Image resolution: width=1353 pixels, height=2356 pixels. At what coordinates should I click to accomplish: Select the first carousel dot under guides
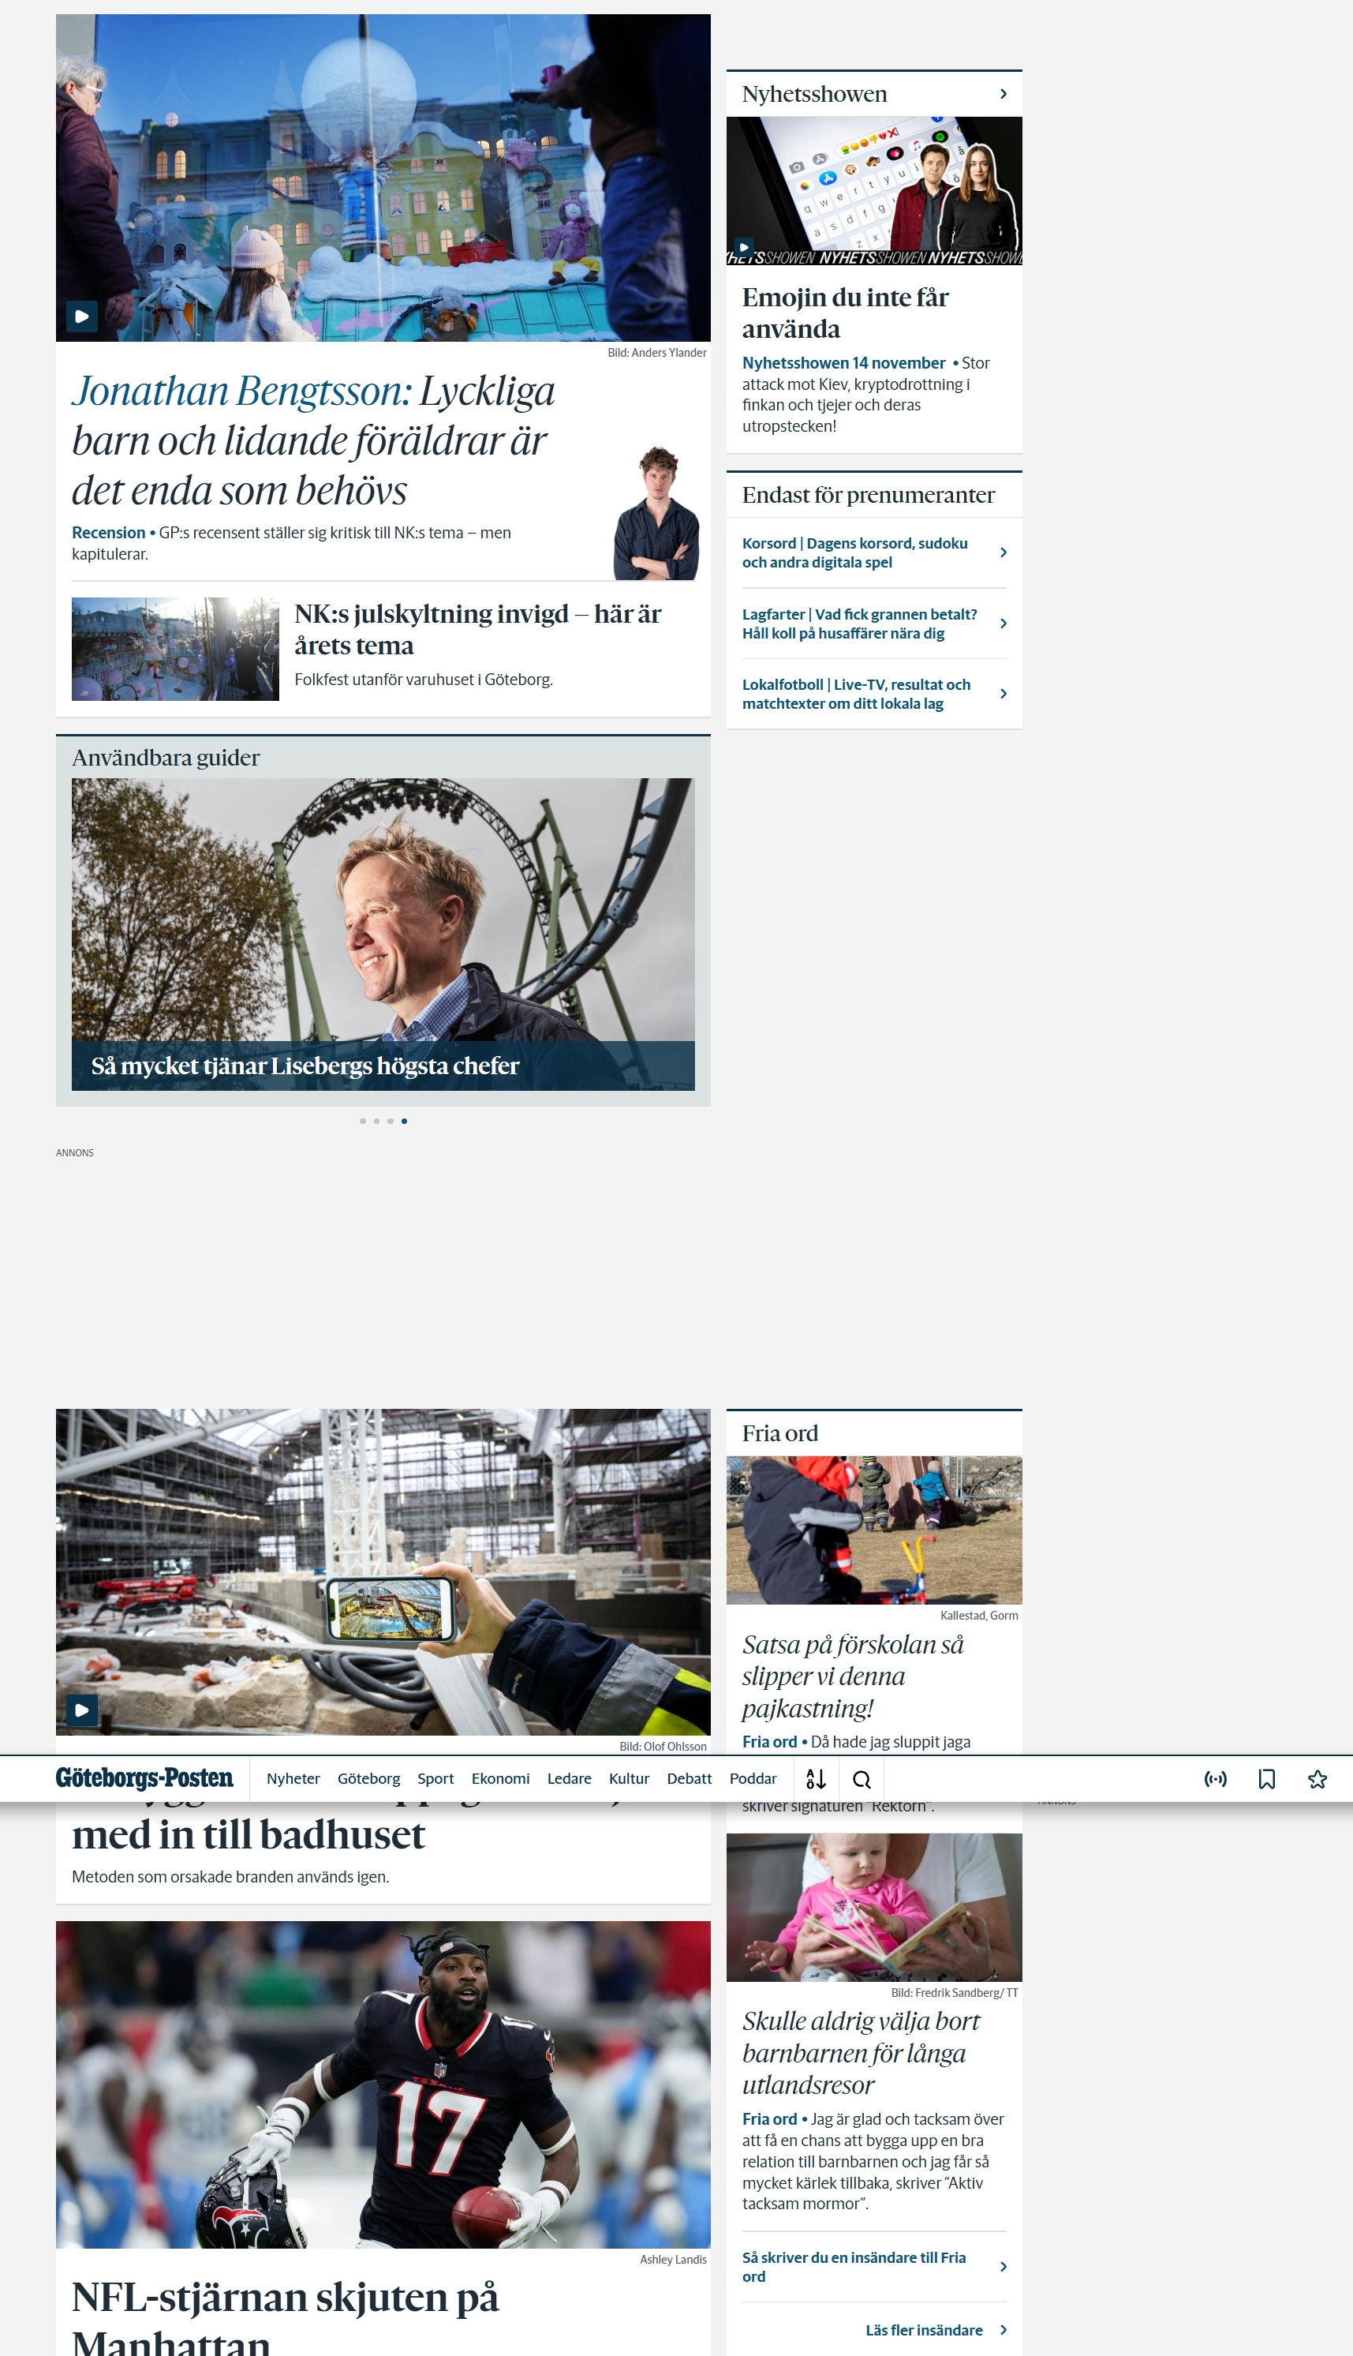pyautogui.click(x=362, y=1121)
